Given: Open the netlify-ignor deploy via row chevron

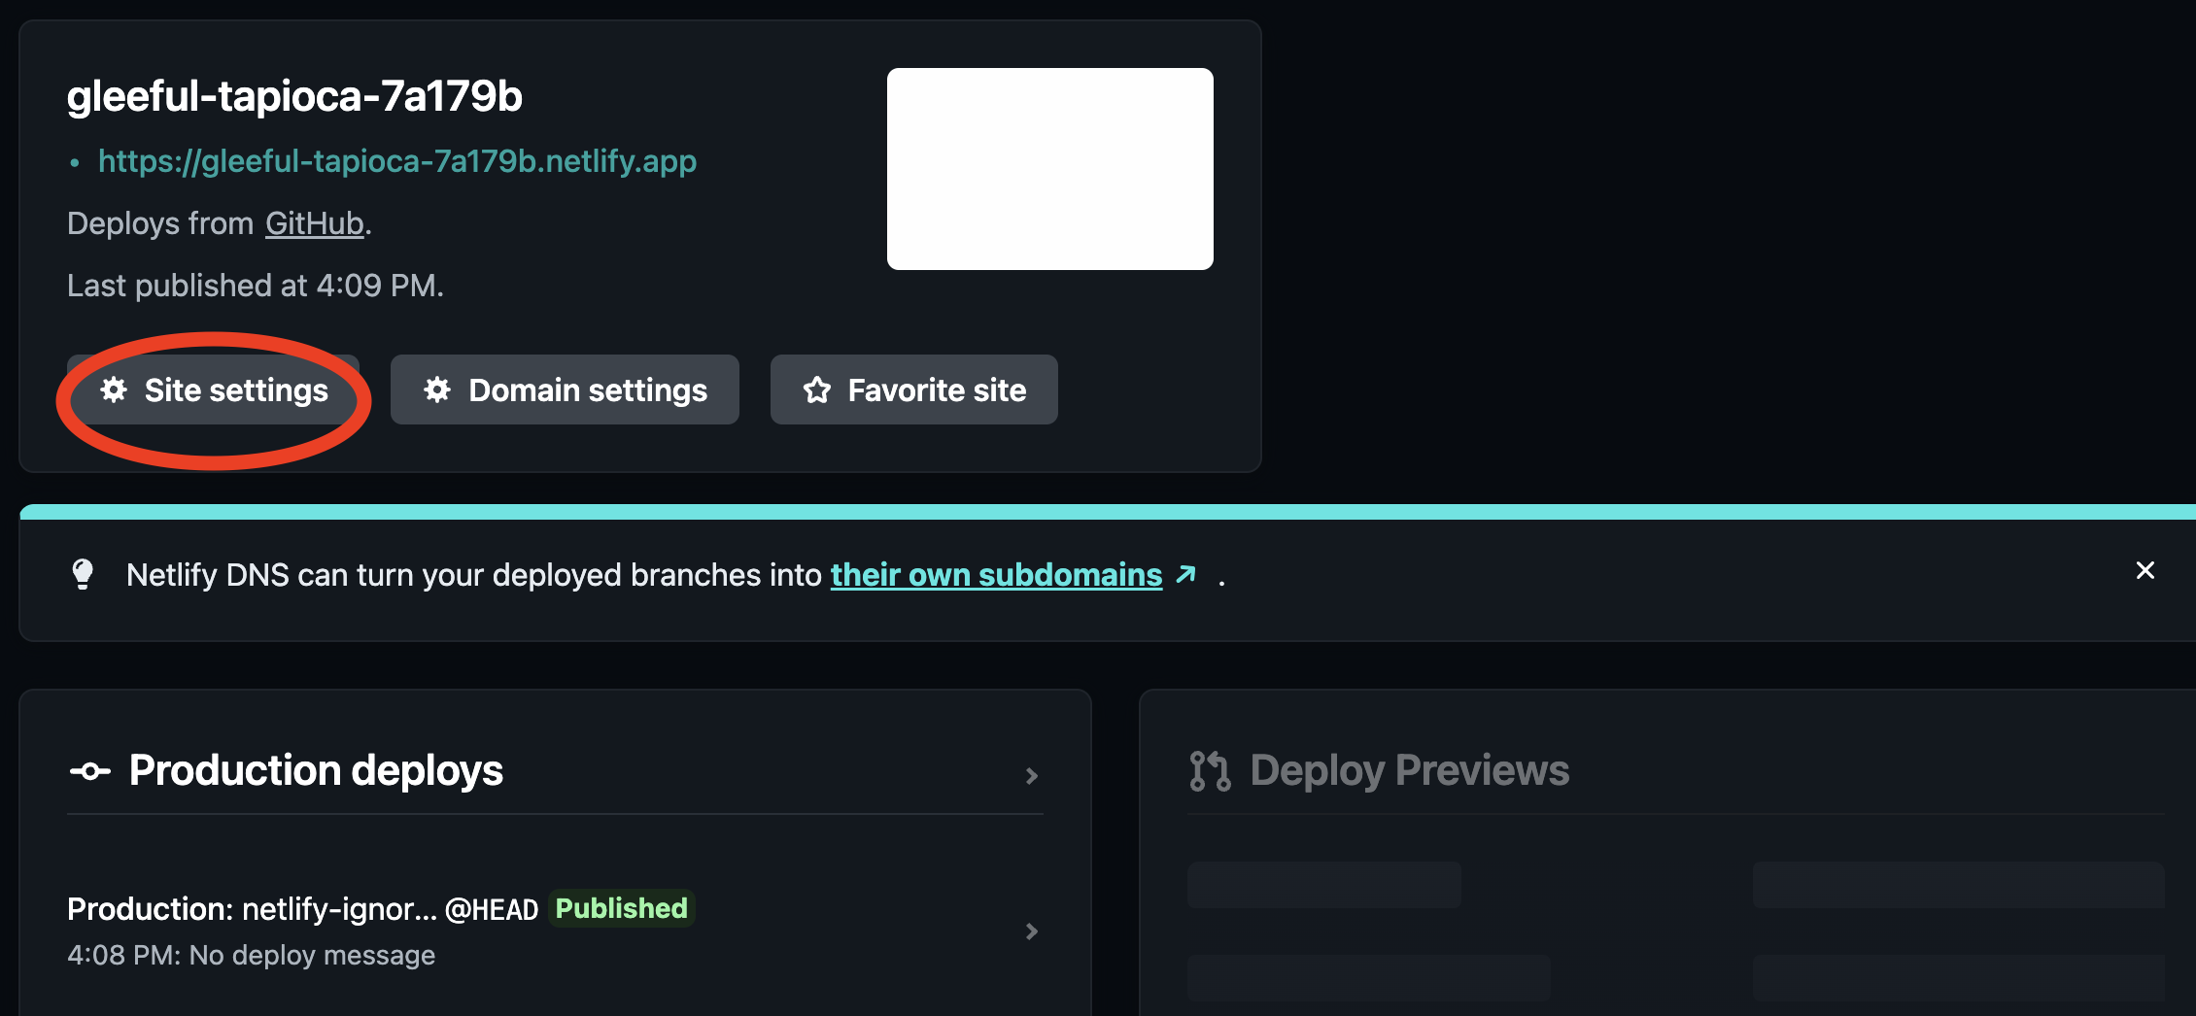Looking at the screenshot, I should click(1032, 931).
